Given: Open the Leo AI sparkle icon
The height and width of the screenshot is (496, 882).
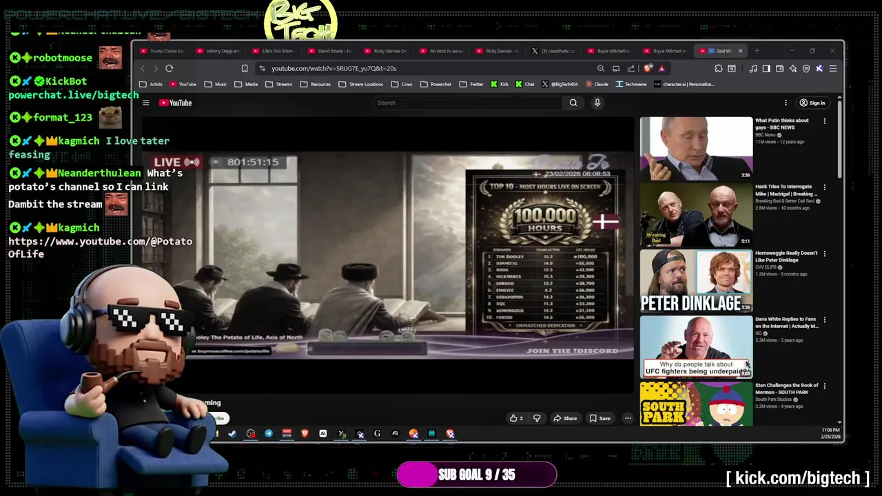Looking at the screenshot, I should [x=793, y=68].
